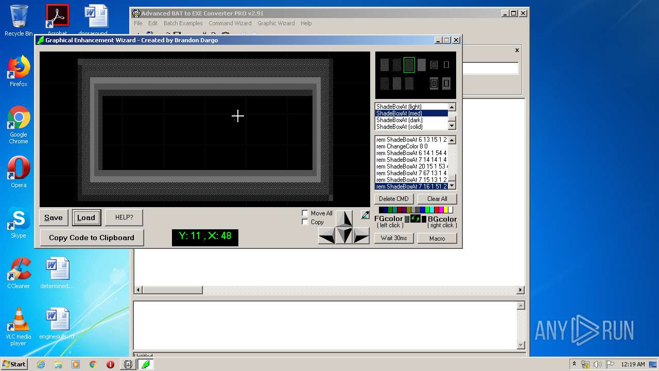Click the eyedropper color picker icon
This screenshot has height=371, width=659.
(x=365, y=215)
